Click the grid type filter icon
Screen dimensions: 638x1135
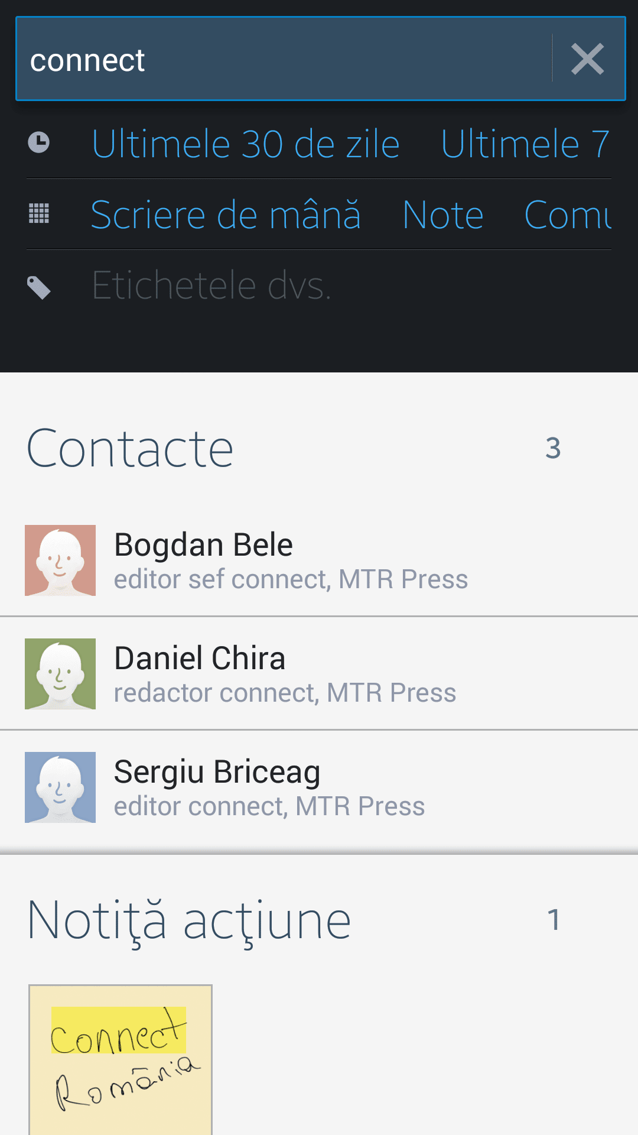pos(39,213)
